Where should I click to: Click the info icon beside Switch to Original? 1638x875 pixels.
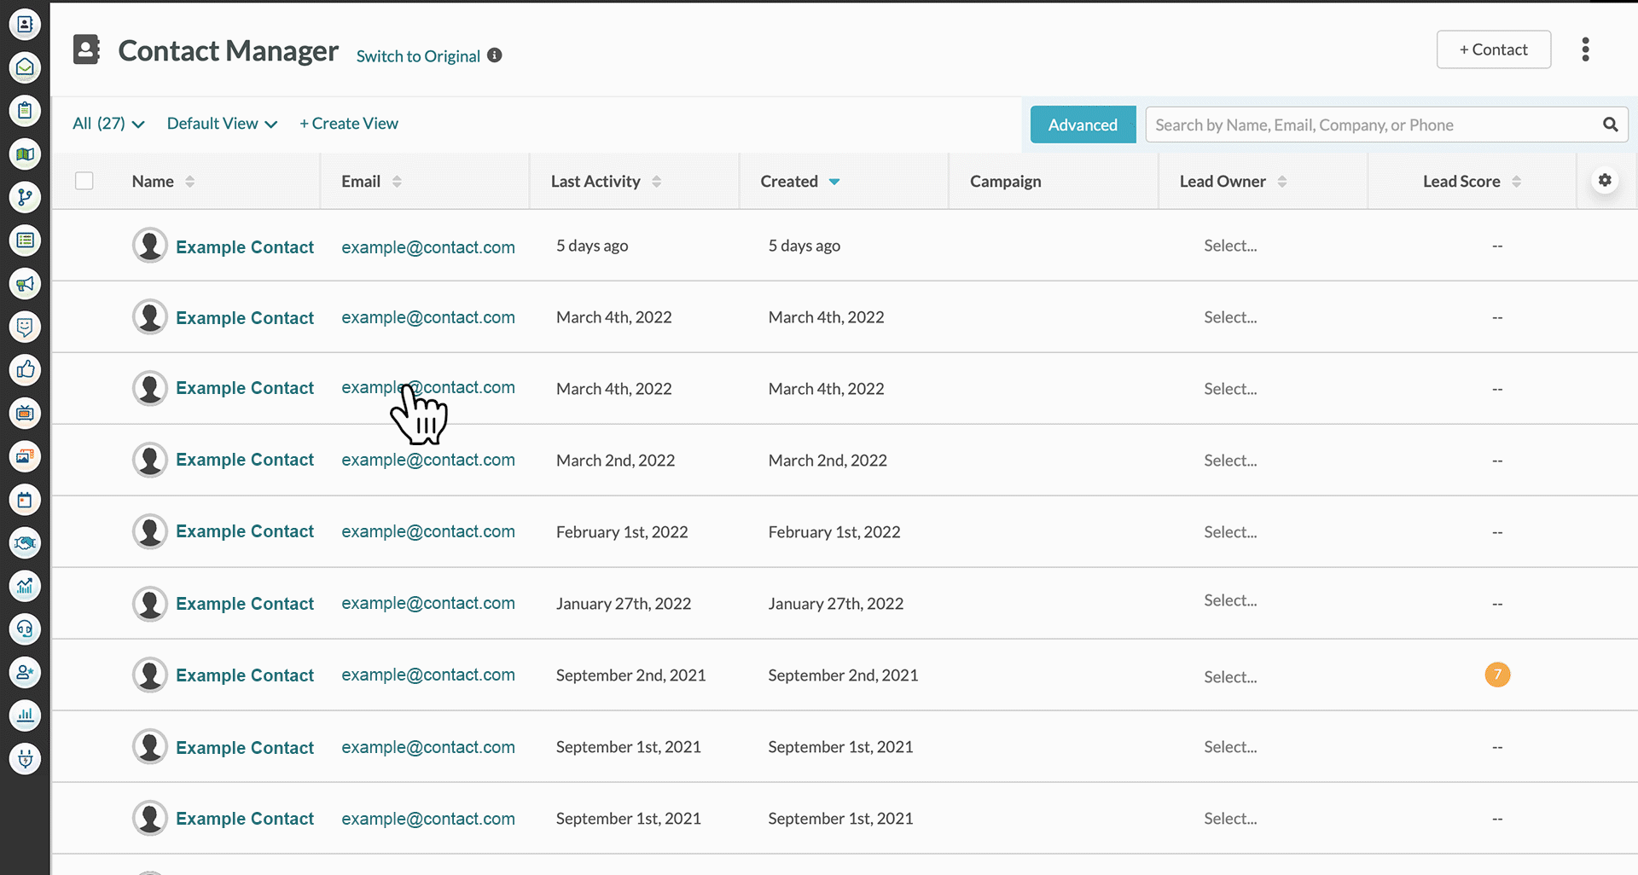coord(495,55)
